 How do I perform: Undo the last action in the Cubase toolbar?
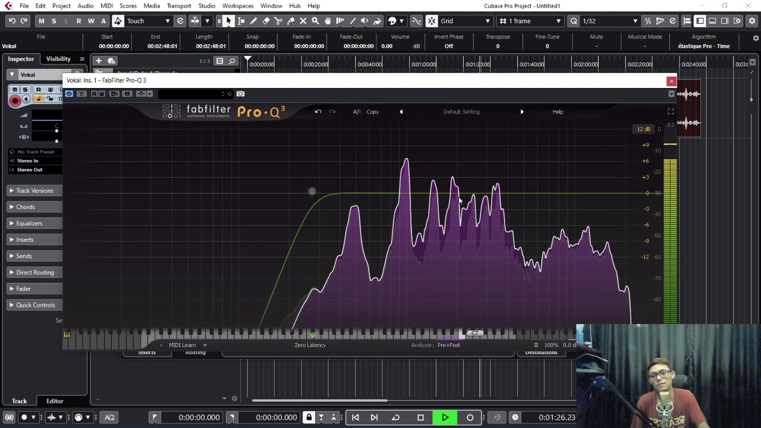(x=12, y=21)
